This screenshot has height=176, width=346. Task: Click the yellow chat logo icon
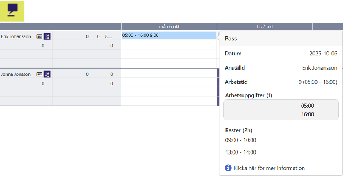point(12,11)
